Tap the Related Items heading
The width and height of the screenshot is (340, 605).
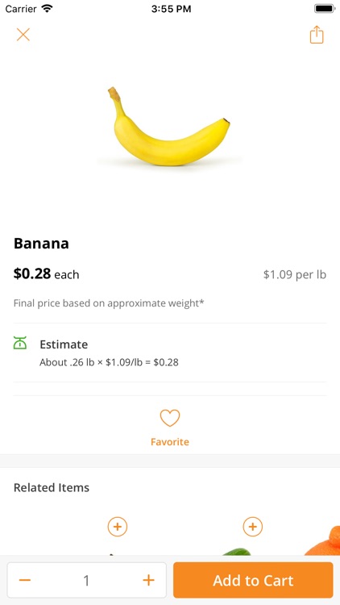point(52,487)
